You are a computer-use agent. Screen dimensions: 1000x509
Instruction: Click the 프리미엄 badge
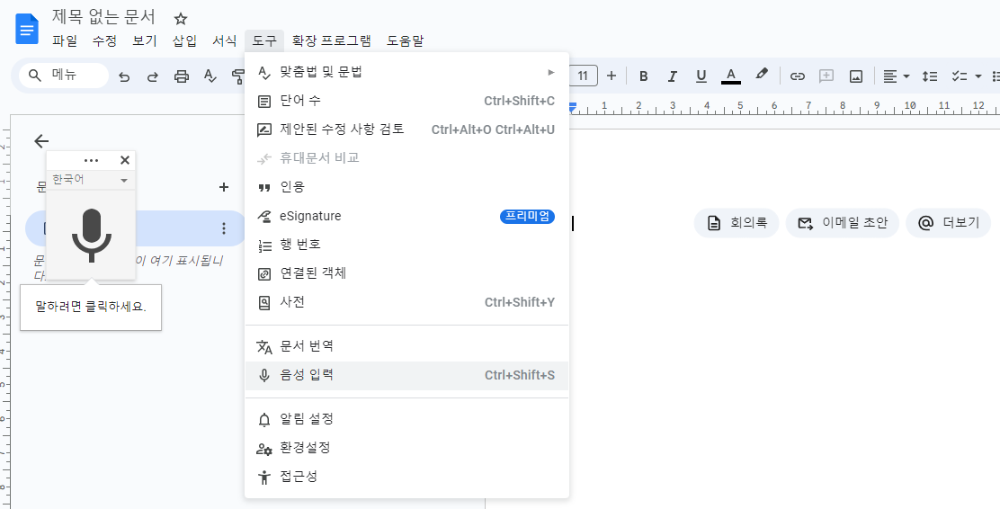(x=527, y=216)
